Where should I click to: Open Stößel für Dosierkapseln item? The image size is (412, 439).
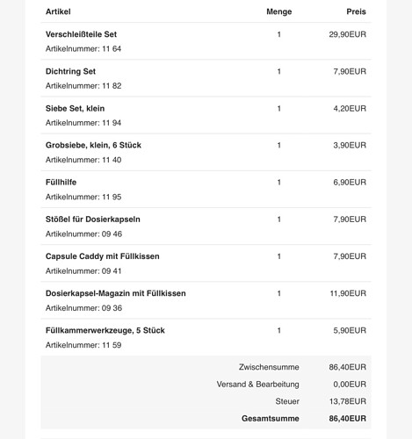(x=93, y=219)
